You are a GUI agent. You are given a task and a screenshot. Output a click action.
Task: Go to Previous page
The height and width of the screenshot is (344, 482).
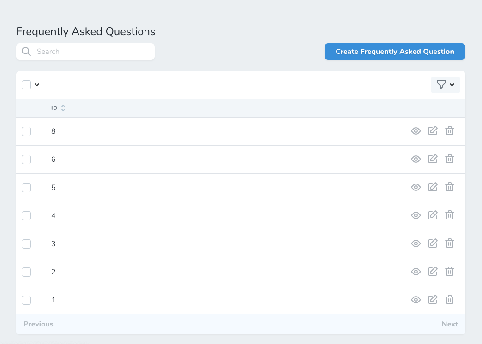(38, 324)
